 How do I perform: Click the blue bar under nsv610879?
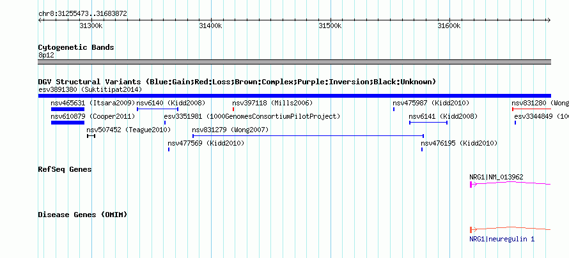pos(68,123)
